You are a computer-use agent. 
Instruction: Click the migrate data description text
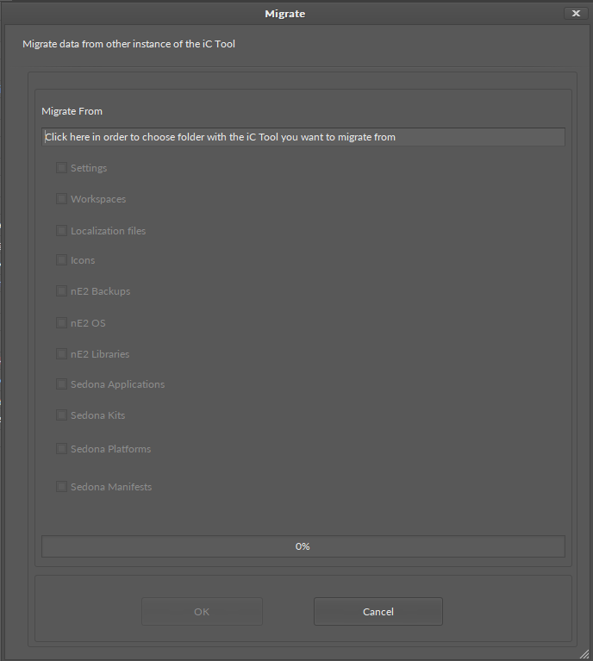[x=128, y=44]
